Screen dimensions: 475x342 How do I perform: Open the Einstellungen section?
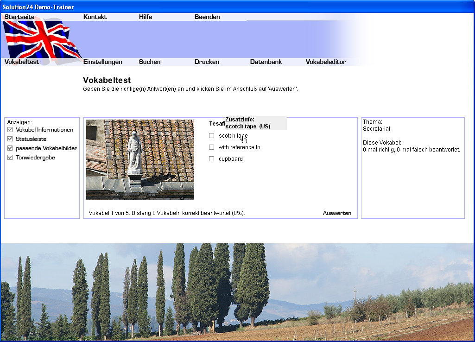103,62
